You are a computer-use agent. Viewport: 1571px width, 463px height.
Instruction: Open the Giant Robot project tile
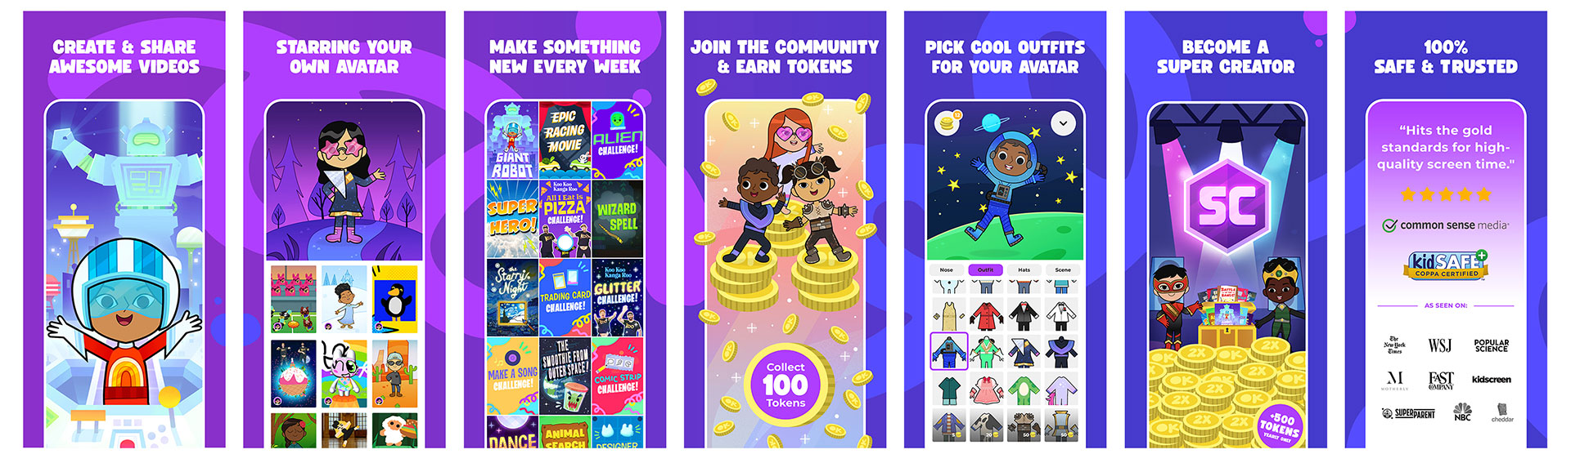[x=512, y=140]
